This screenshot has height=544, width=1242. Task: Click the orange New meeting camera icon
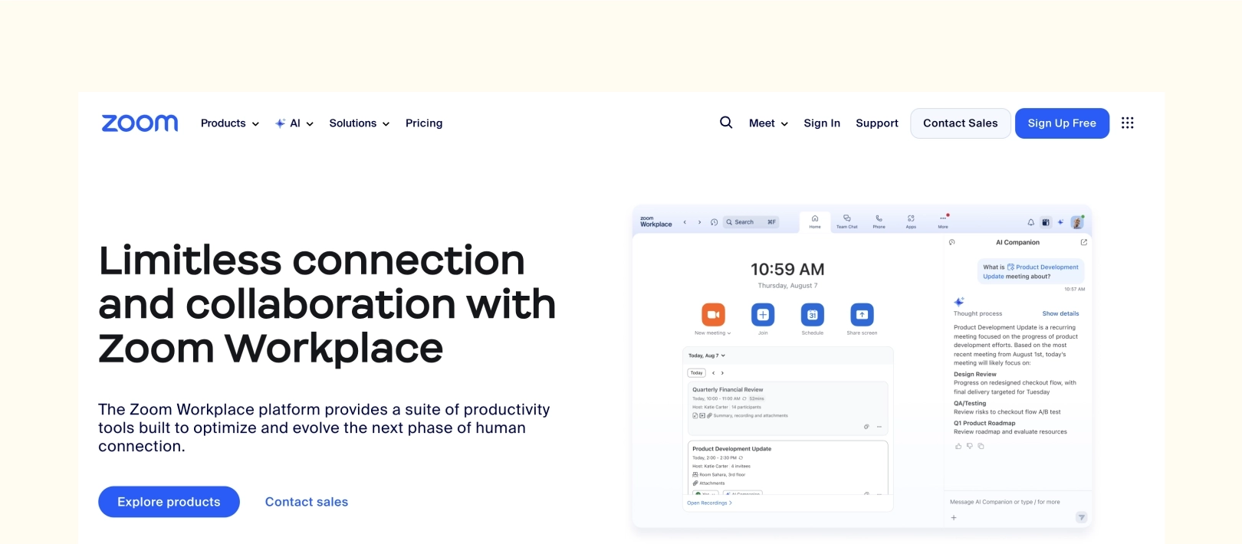(x=713, y=315)
